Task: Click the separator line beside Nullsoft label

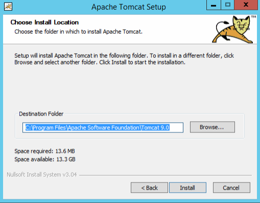Action: click(x=166, y=175)
